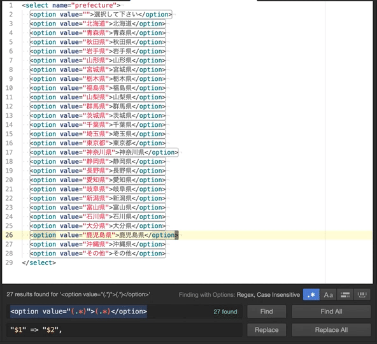
Task: Click line number 17 in the gutter
Action: (x=9, y=152)
